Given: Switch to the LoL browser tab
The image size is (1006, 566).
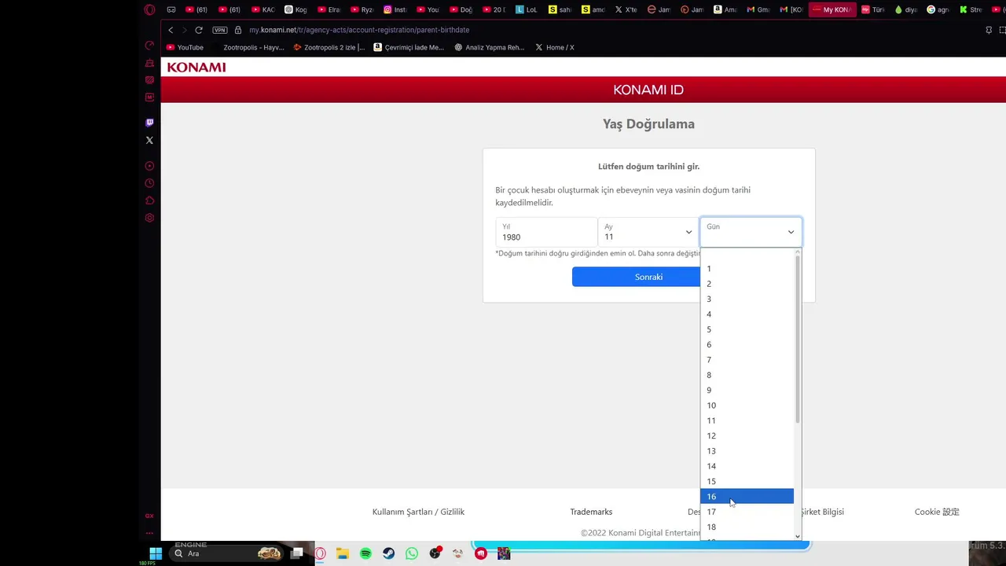Looking at the screenshot, I should 527,9.
